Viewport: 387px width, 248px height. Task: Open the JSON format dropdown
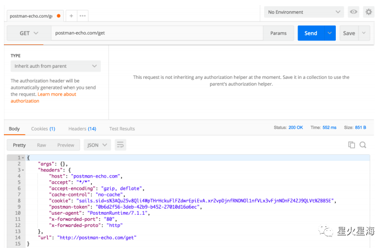pos(97,145)
